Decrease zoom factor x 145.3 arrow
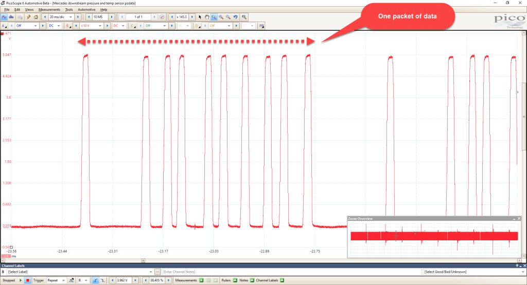The height and width of the screenshot is (285, 527). pos(172,17)
